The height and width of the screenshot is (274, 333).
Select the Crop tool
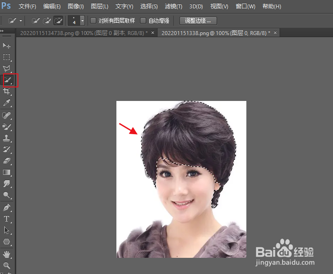(x=7, y=91)
